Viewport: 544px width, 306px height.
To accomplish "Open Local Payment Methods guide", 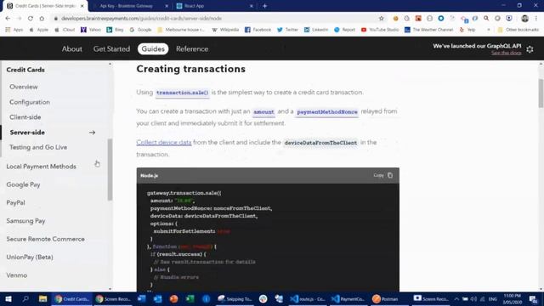I will click(42, 167).
